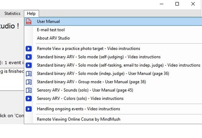Minimize the ARV Studio window
The width and height of the screenshot is (202, 138).
point(162,4)
